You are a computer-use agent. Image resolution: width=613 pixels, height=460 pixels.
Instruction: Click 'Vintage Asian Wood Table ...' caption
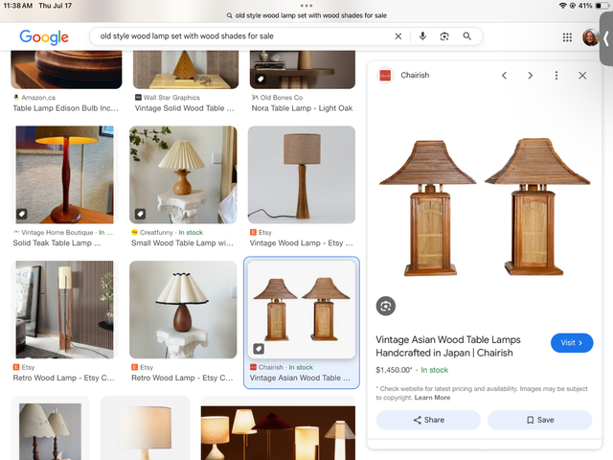coord(300,379)
